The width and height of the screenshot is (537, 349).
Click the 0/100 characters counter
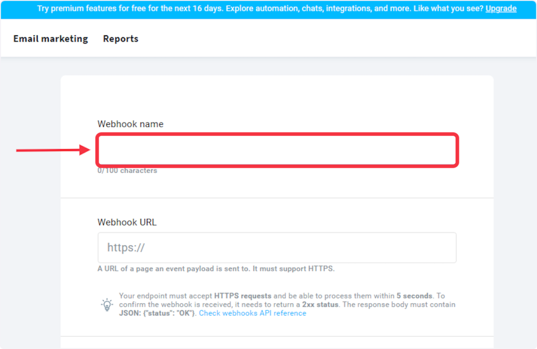click(x=127, y=171)
